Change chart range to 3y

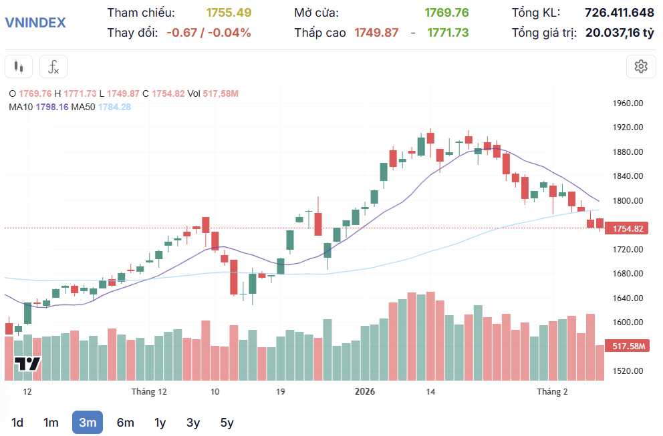[193, 423]
